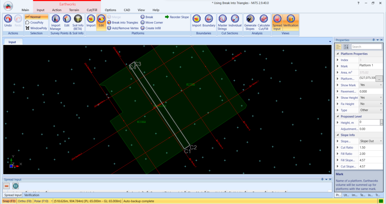
Task: Pin the Spread Input panel
Action: (x=322, y=179)
